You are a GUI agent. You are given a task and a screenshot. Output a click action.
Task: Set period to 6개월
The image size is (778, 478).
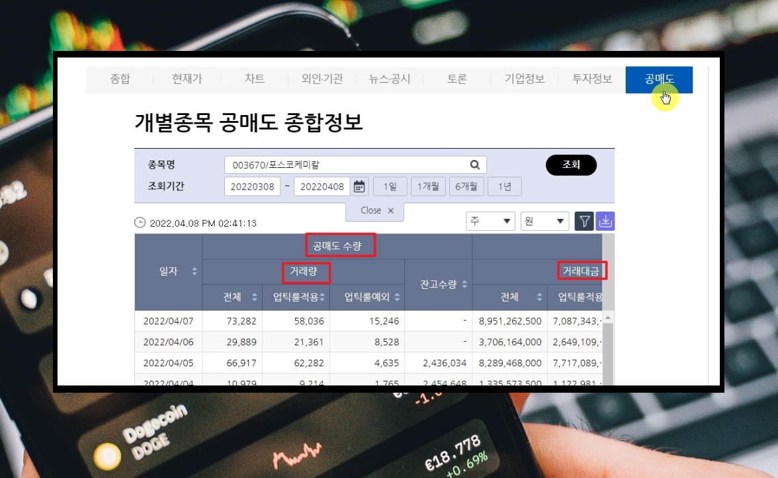click(x=466, y=186)
